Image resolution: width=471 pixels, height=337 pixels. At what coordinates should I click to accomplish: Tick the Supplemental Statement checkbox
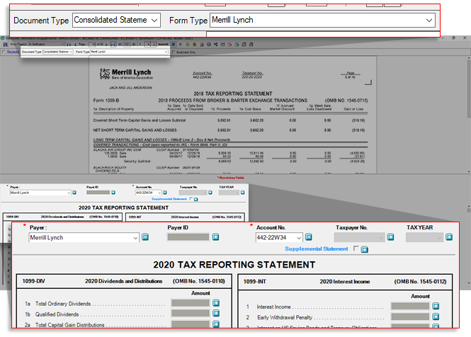[356, 249]
